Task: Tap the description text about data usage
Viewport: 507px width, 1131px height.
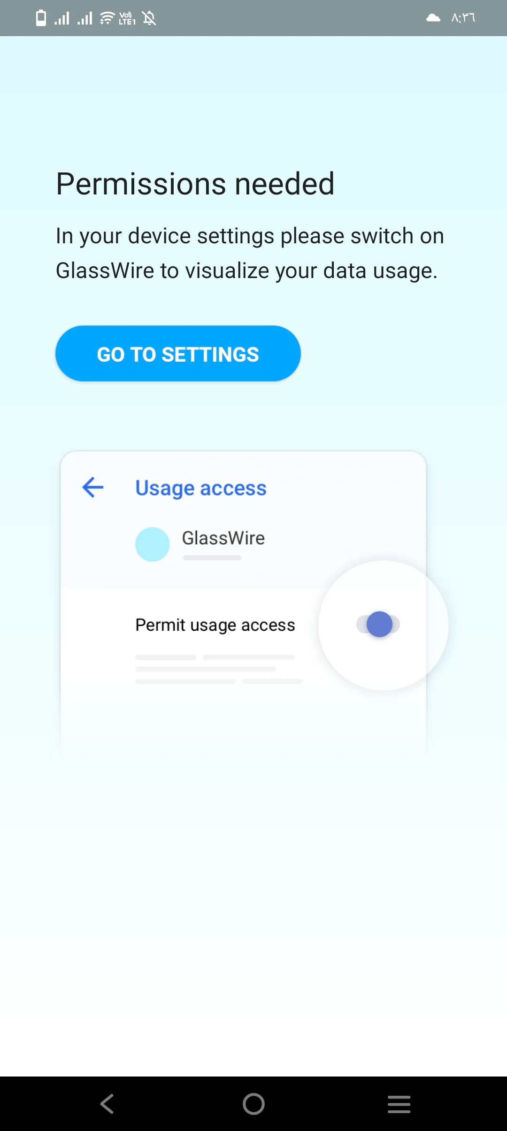Action: coord(250,253)
